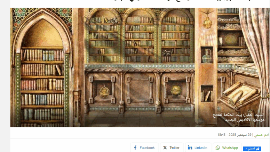
Task: Share the article via the Twitter label
Action: click(x=174, y=148)
